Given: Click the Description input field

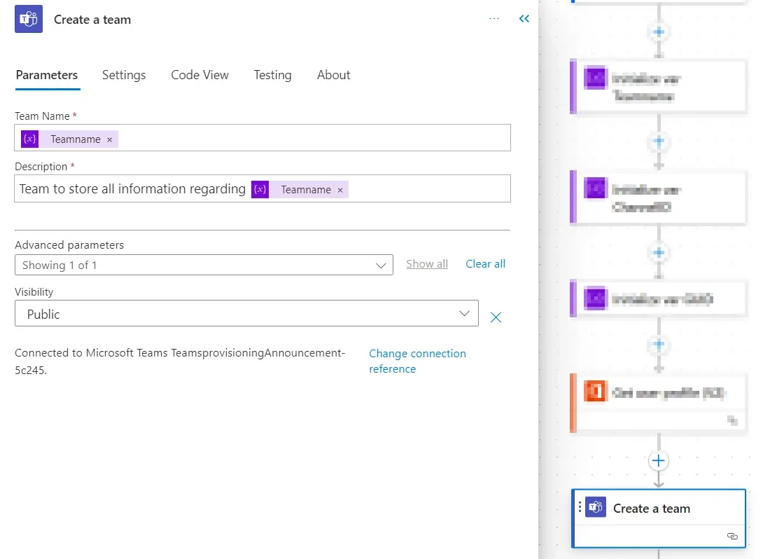Looking at the screenshot, I should pyautogui.click(x=262, y=188).
